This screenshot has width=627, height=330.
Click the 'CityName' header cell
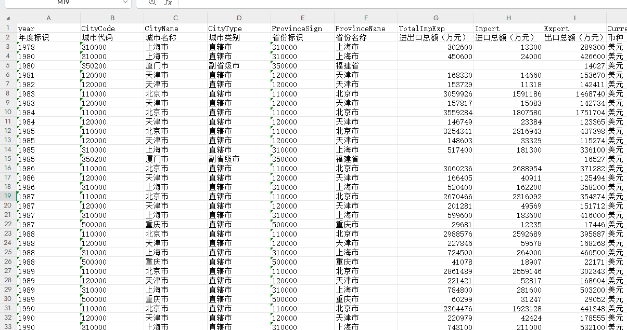coord(175,29)
